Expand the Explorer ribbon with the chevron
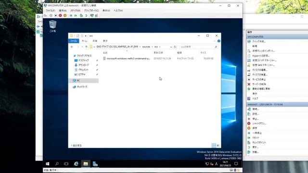 coord(215,41)
